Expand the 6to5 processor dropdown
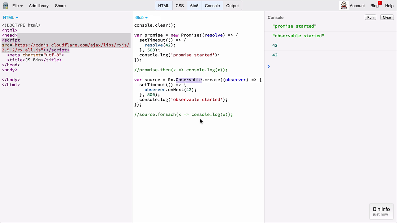This screenshot has height=223, width=397. click(141, 18)
